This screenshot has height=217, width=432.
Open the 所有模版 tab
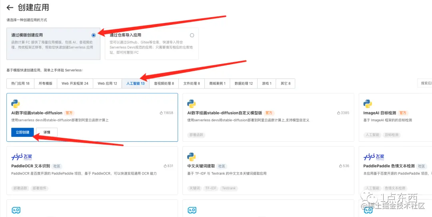tap(46, 83)
